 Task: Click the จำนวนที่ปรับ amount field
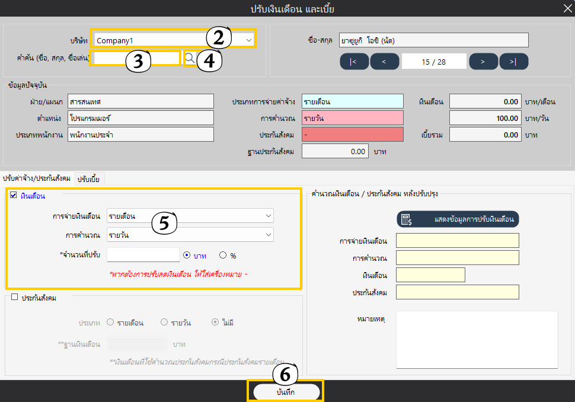(x=143, y=255)
